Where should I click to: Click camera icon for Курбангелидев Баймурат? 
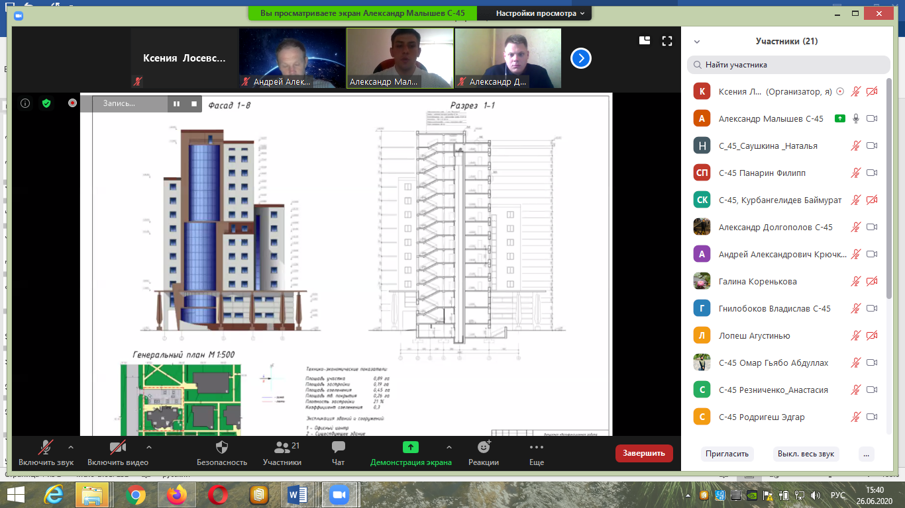872,200
